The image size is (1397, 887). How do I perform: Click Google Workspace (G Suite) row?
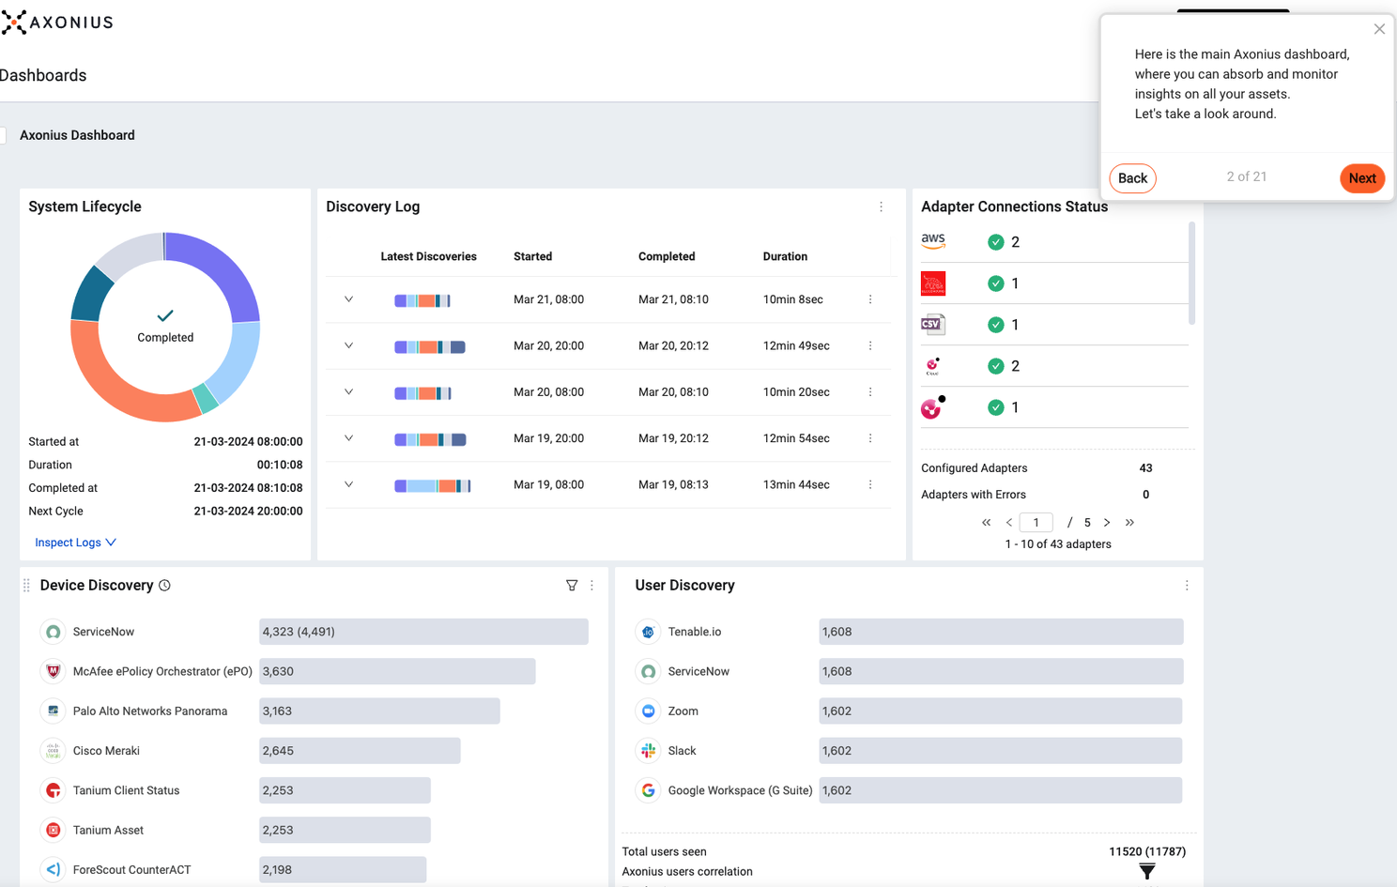(x=909, y=790)
